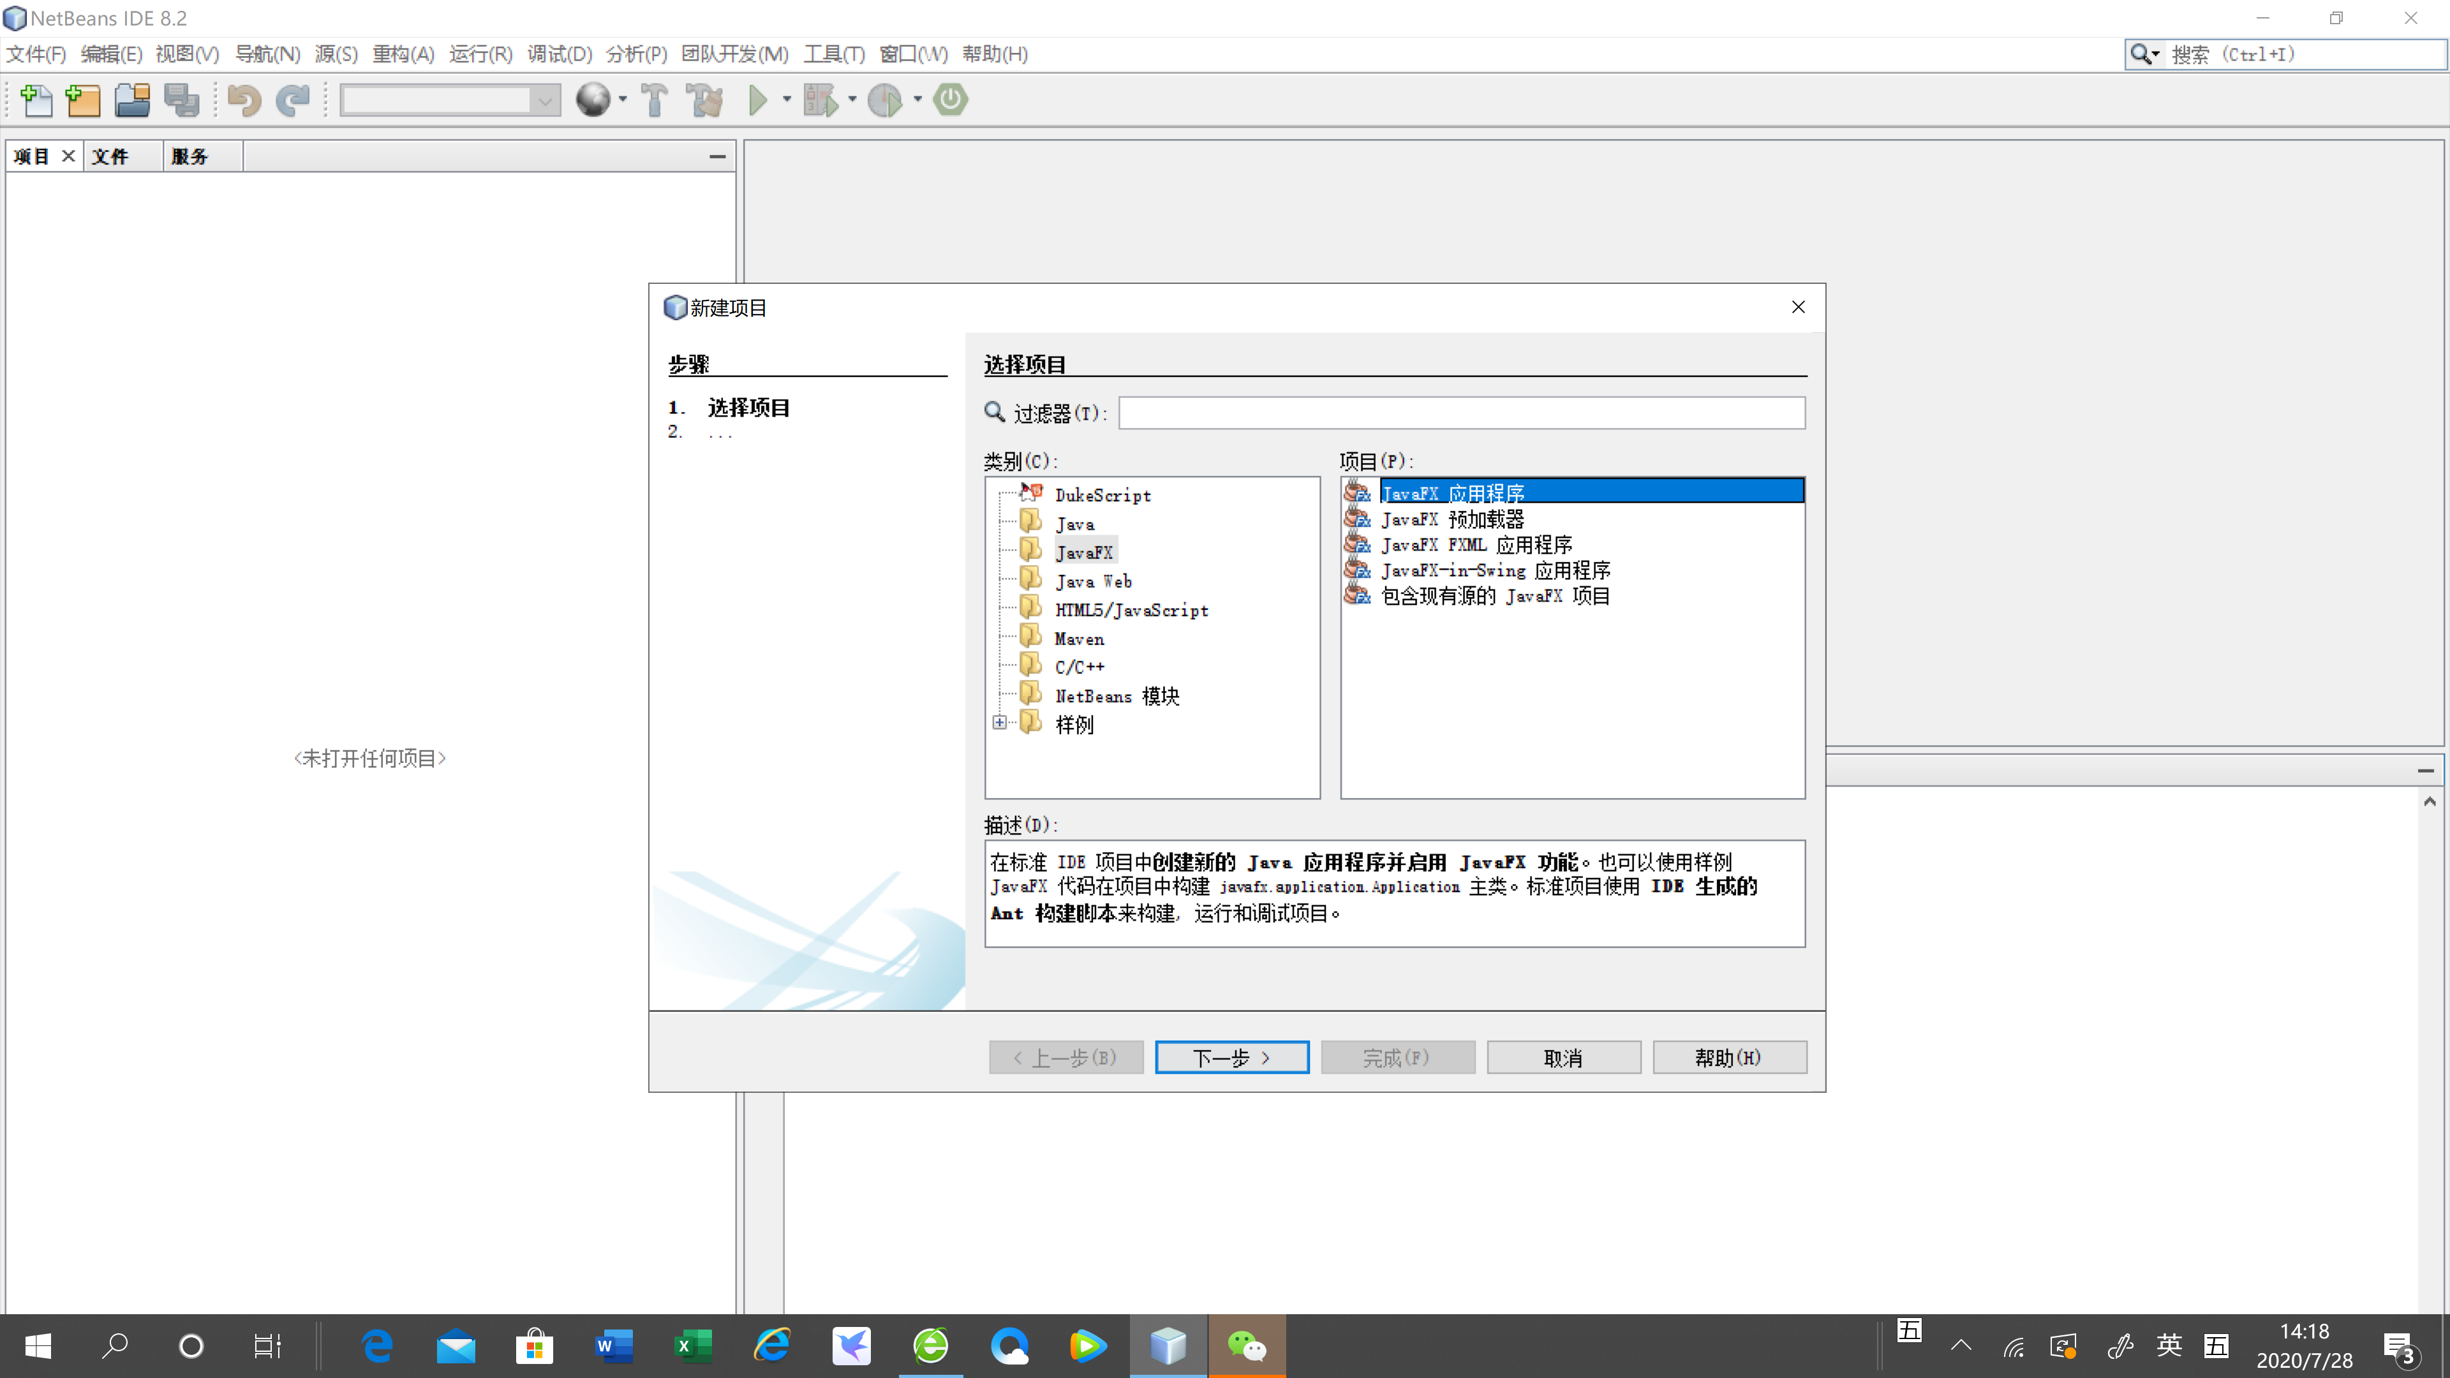Screen dimensions: 2450x1378
Task: Click the New Project toolbar icon
Action: coord(83,100)
